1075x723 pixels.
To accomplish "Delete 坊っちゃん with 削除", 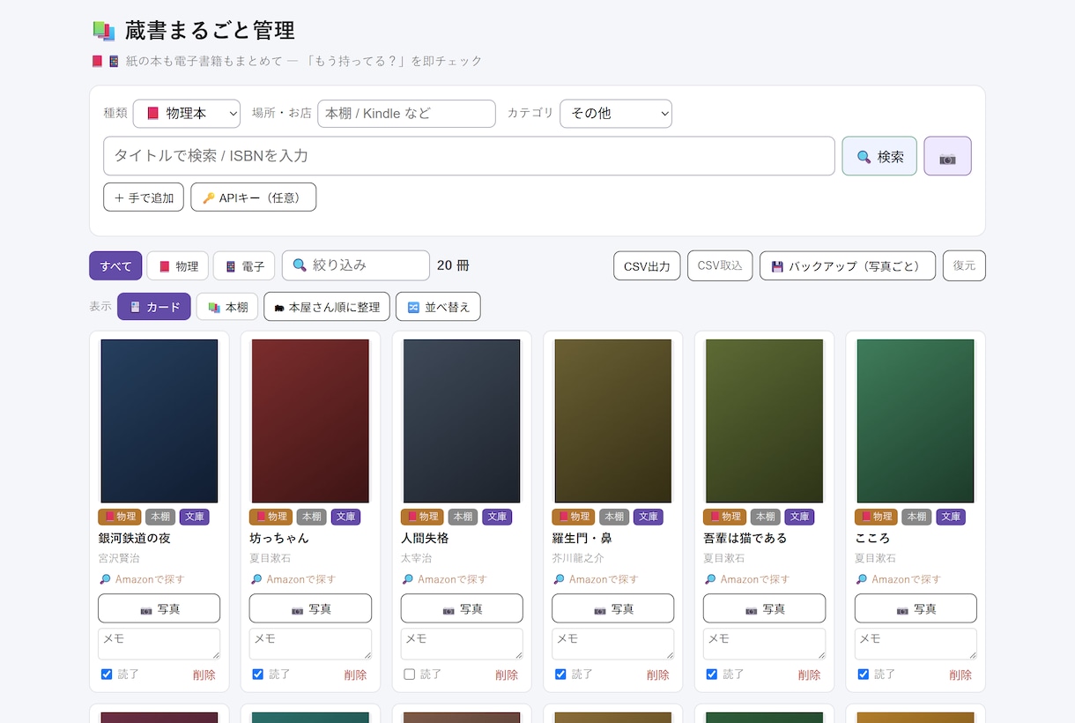I will click(356, 675).
